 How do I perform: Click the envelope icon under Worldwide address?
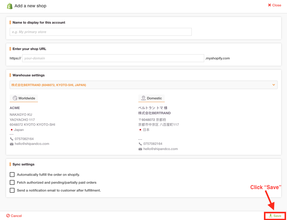coord(12,144)
